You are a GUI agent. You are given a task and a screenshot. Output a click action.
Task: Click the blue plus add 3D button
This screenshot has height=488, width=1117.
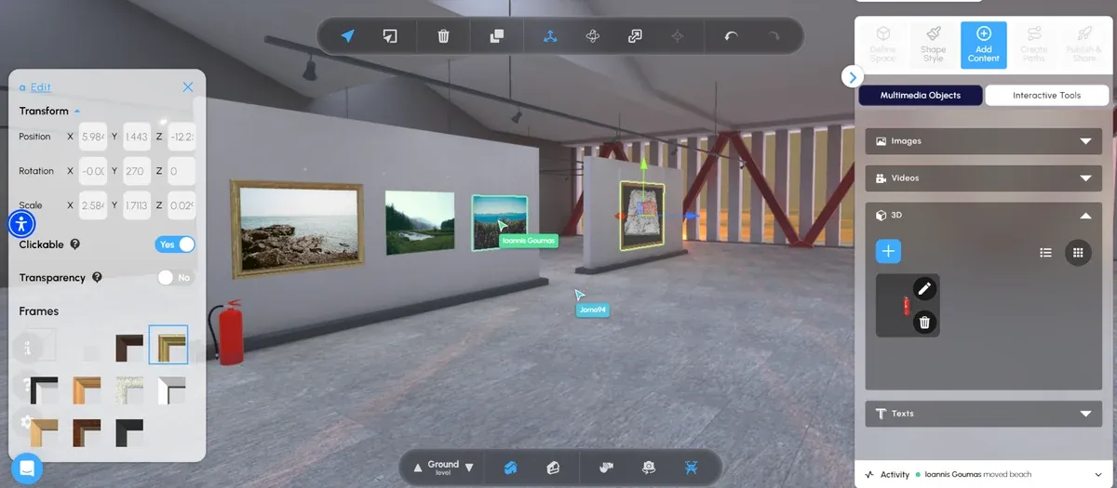[x=888, y=251]
